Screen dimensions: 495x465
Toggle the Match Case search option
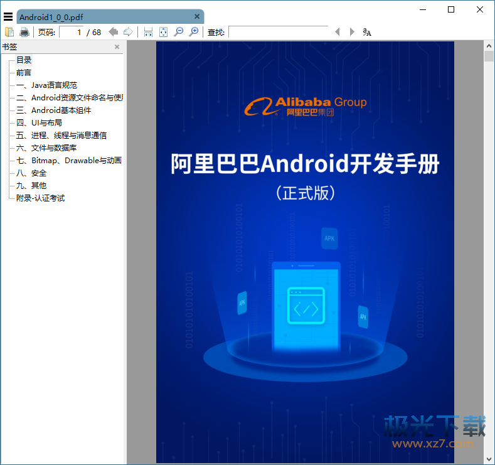pos(368,32)
